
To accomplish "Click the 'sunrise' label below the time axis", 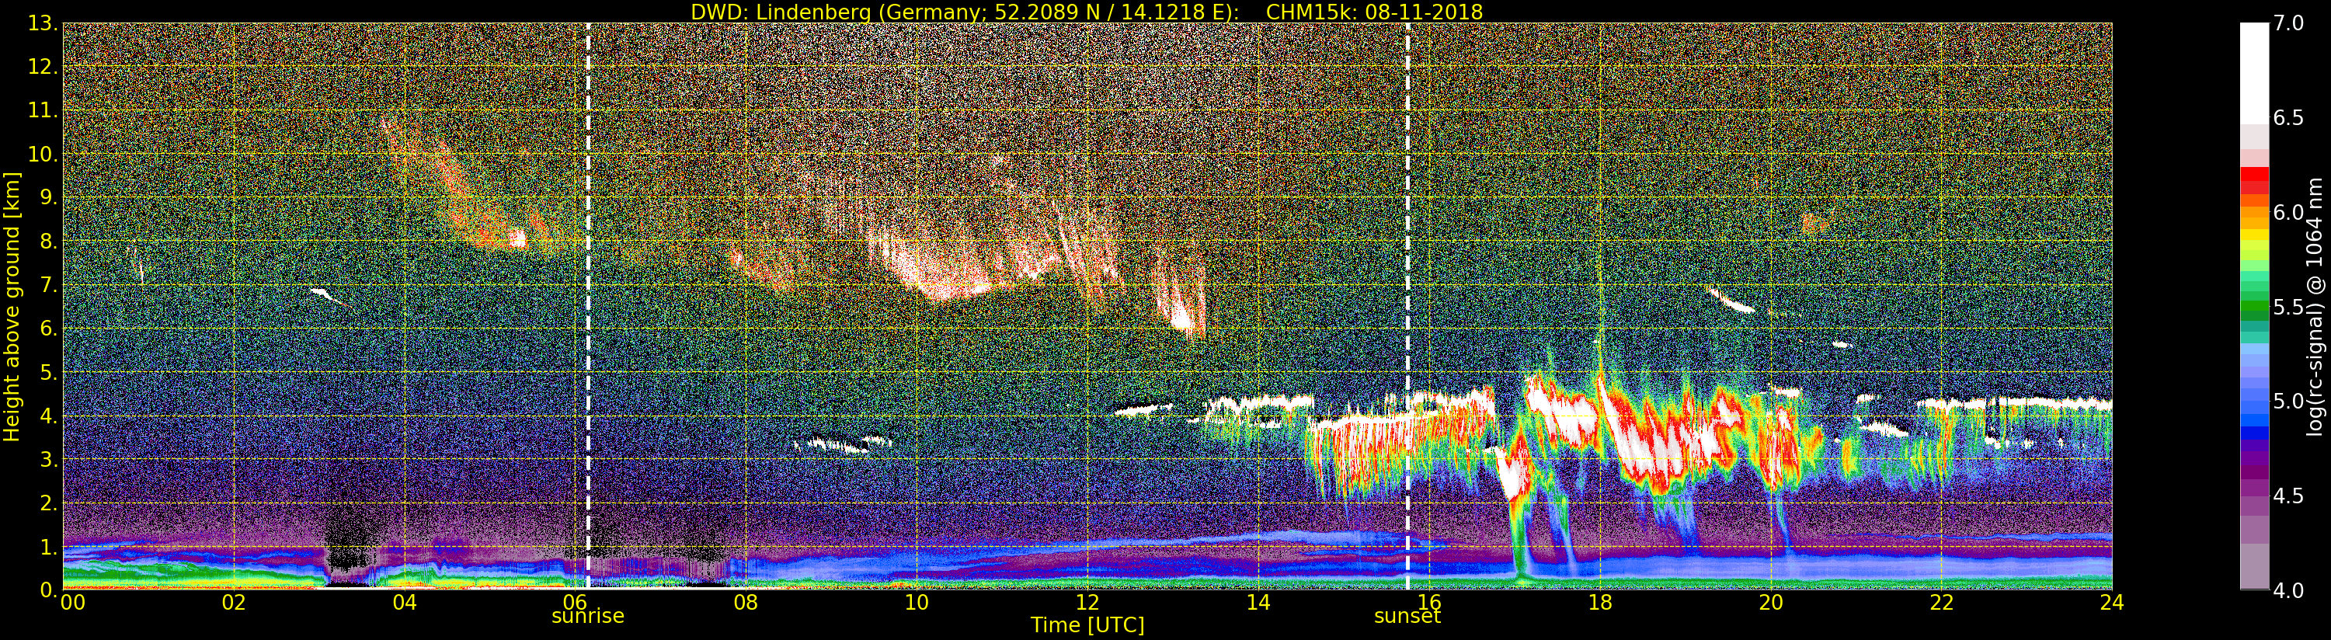I will 588,616.
